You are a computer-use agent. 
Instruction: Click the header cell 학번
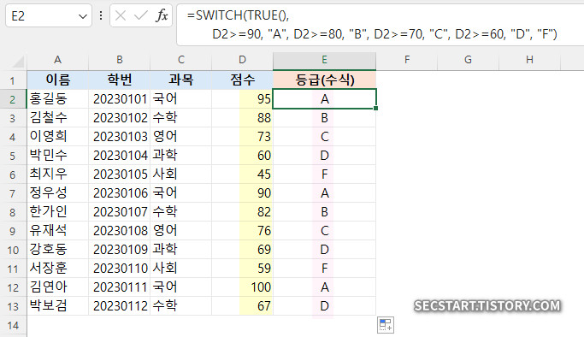click(119, 80)
